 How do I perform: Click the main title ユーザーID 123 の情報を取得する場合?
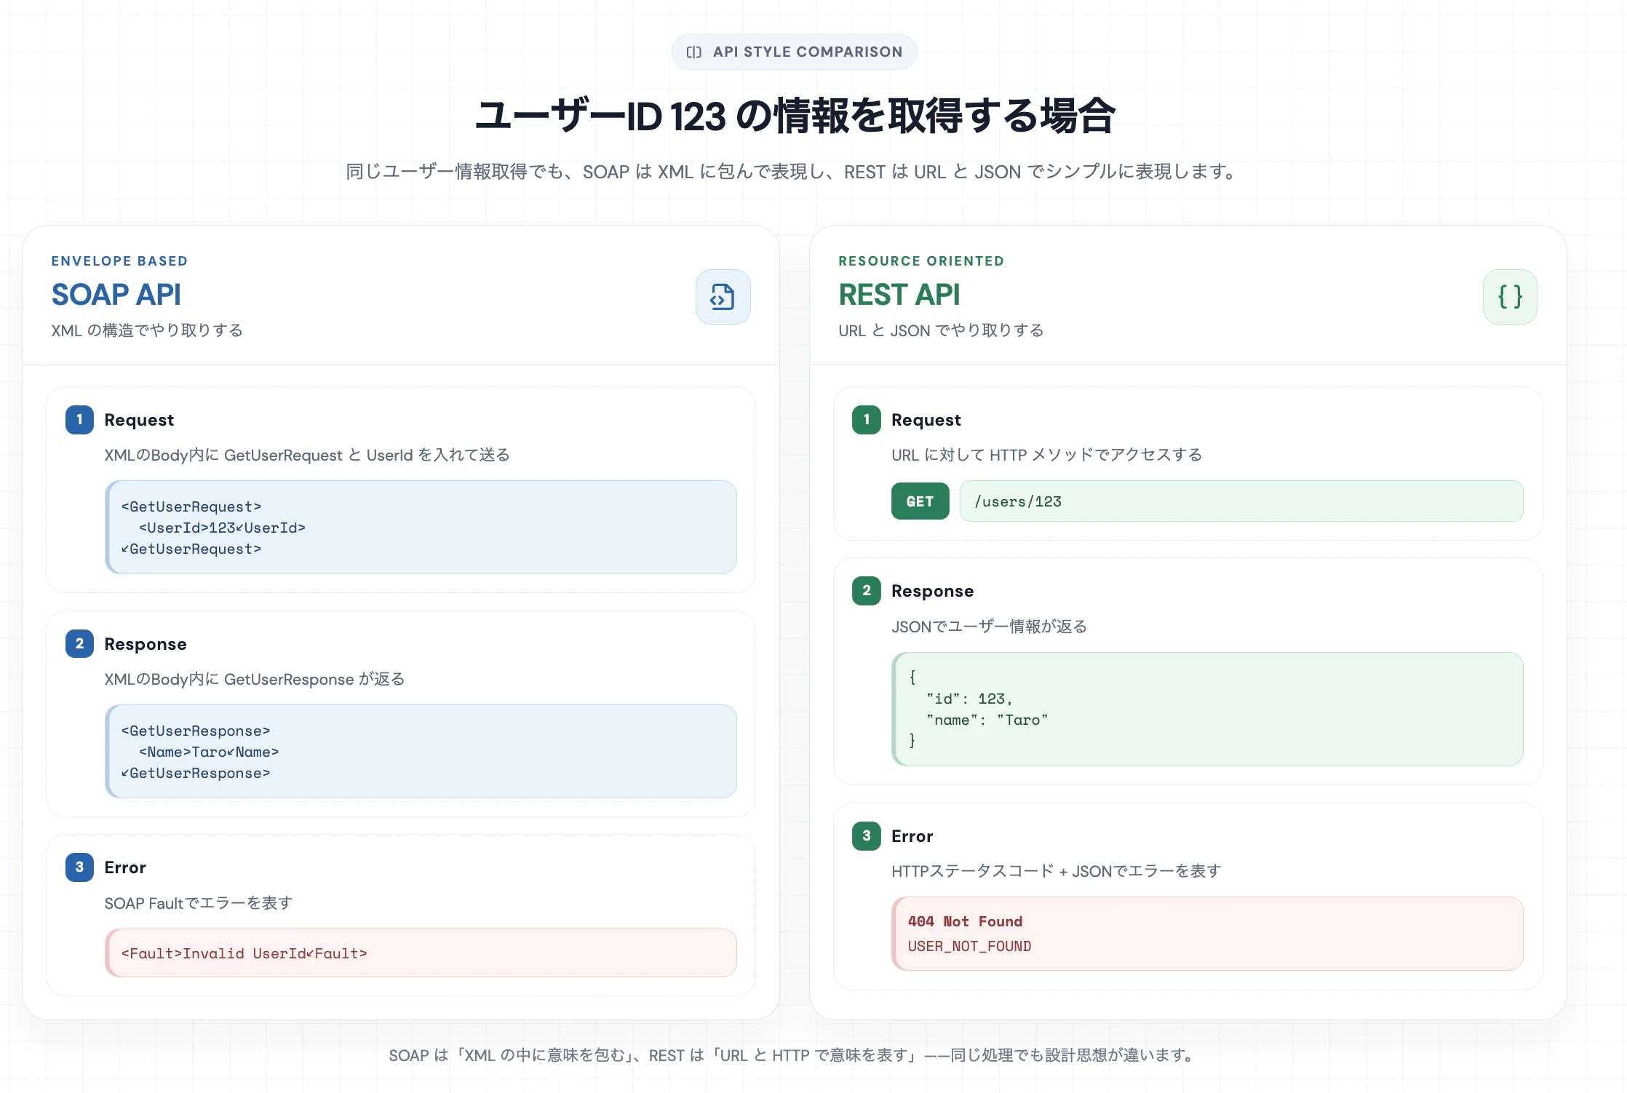pos(795,116)
